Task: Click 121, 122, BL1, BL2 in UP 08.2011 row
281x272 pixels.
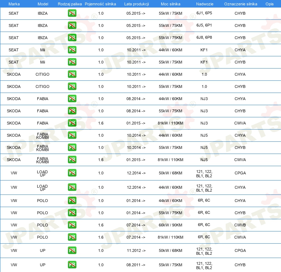Action: click(x=204, y=266)
